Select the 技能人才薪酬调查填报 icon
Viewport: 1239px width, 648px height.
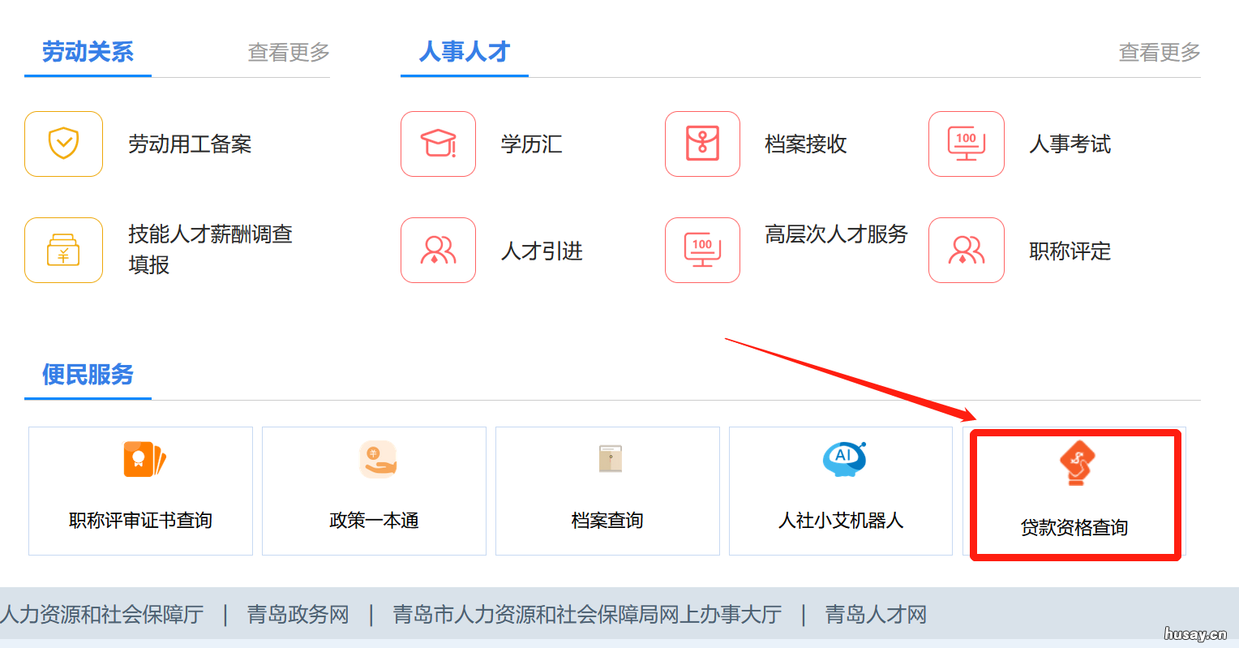(63, 250)
